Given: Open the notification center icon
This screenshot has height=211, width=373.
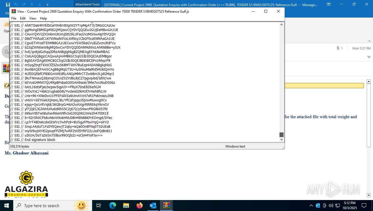Looking at the screenshot, I should point(364,206).
